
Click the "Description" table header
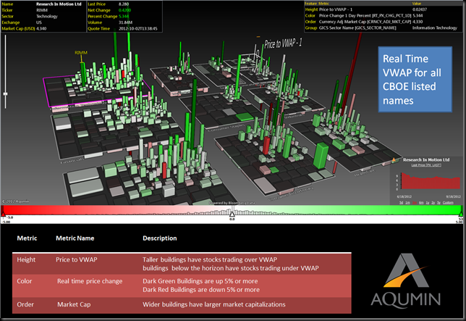pyautogui.click(x=160, y=238)
